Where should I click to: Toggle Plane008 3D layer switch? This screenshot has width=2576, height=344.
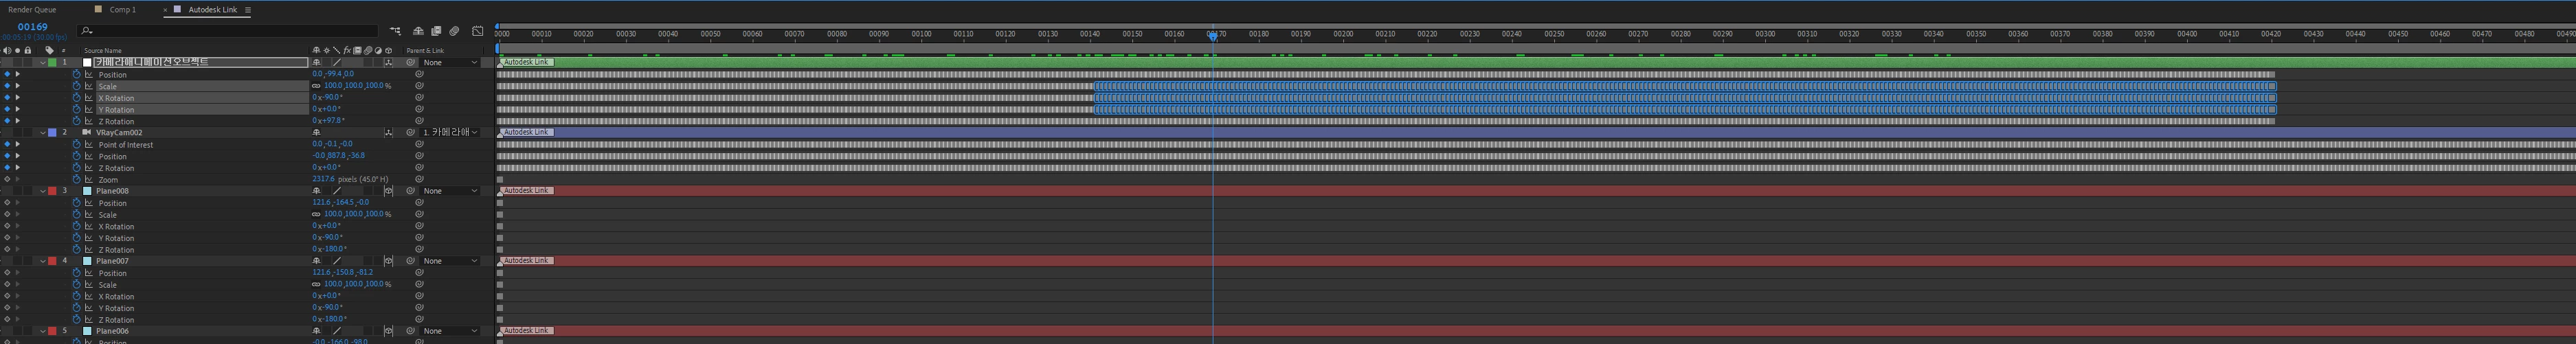388,190
